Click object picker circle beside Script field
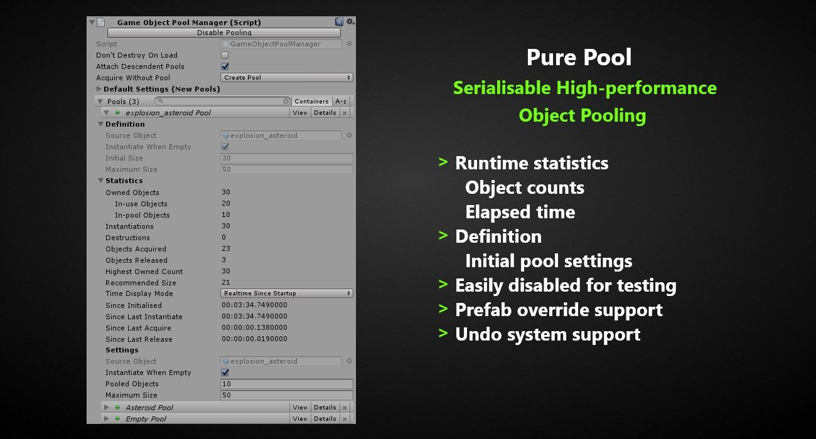The image size is (816, 439). click(x=350, y=44)
